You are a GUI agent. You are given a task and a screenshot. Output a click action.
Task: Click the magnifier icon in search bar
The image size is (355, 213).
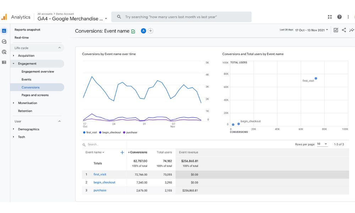119,17
